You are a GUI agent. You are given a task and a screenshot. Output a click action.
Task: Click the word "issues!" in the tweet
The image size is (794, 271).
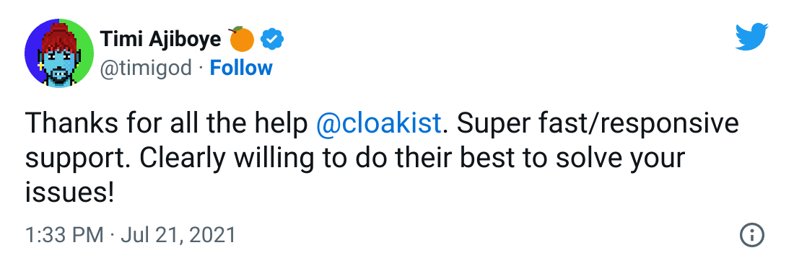click(69, 192)
